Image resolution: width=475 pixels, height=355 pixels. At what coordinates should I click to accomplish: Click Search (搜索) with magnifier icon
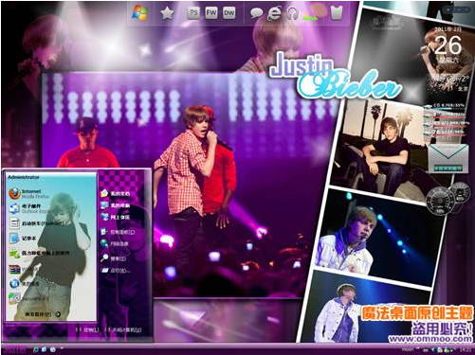(113, 258)
